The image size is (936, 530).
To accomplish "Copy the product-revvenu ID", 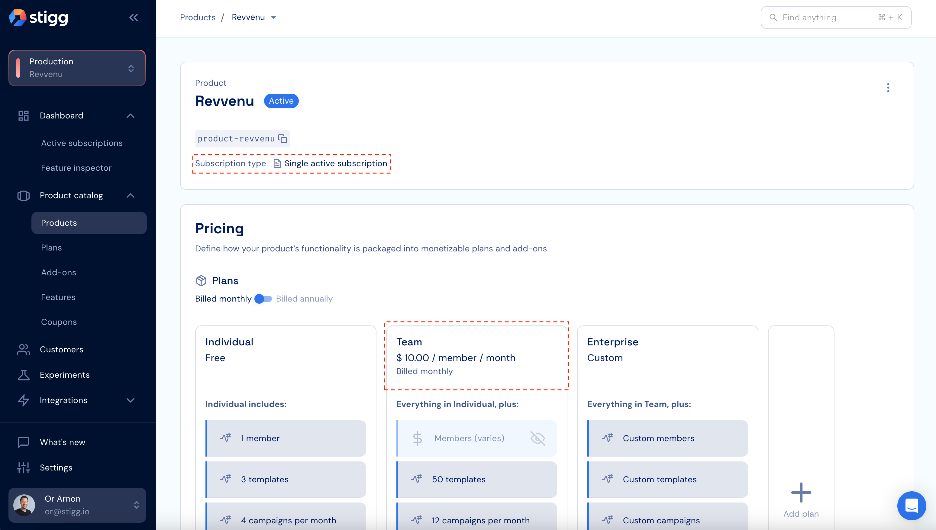I will 282,139.
